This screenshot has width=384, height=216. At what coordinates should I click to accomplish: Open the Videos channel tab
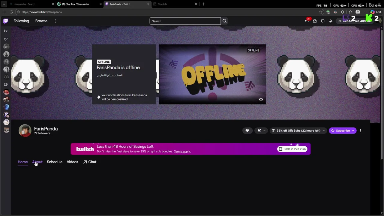click(x=72, y=162)
